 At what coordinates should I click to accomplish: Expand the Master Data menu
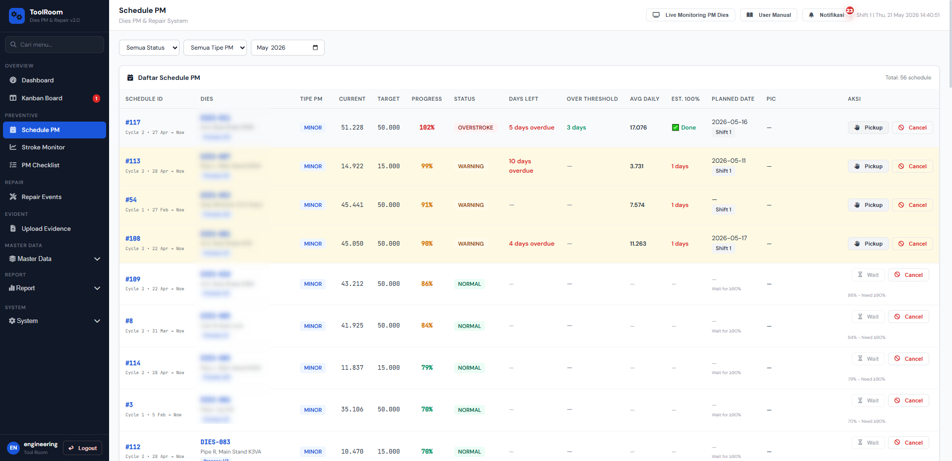[x=55, y=259]
